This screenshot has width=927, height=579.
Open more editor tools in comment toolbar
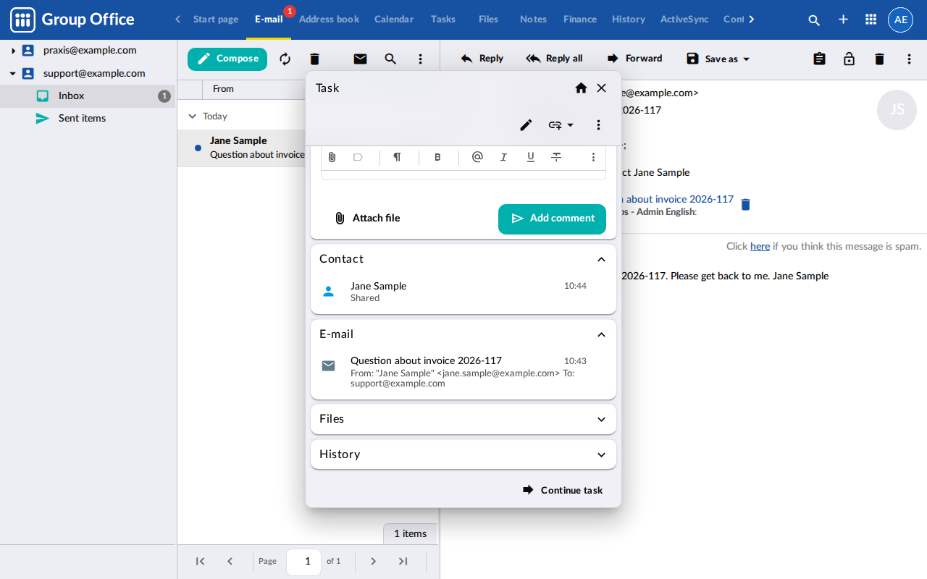tap(593, 157)
